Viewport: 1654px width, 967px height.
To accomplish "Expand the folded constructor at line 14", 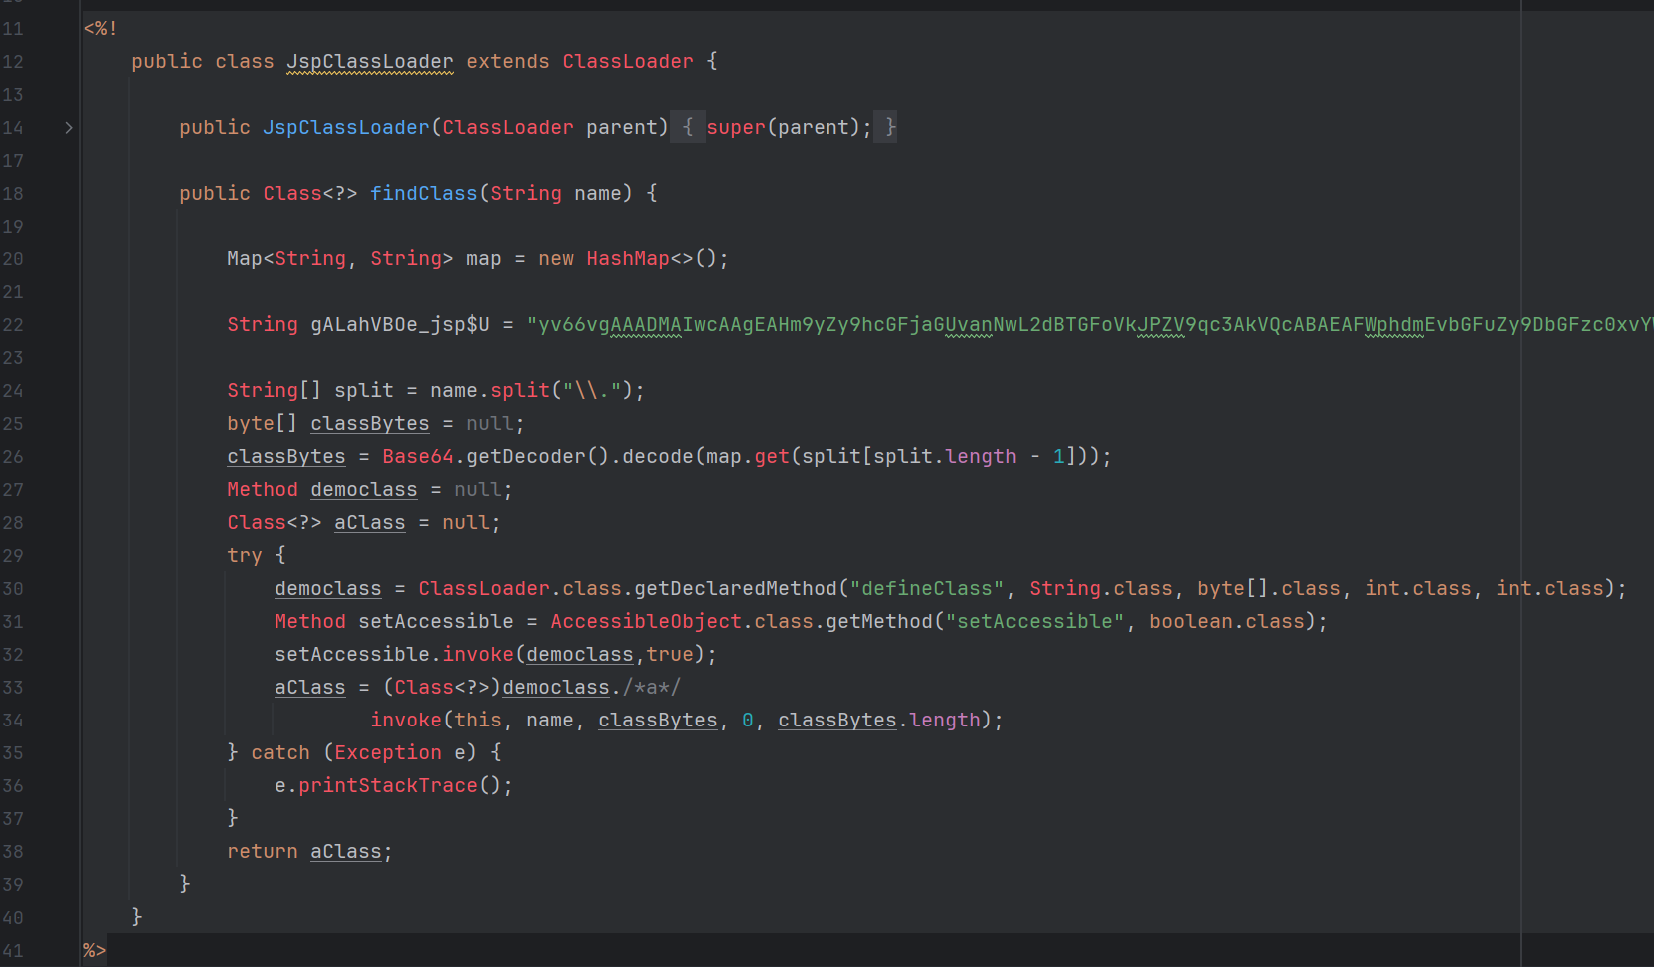I will tap(69, 128).
